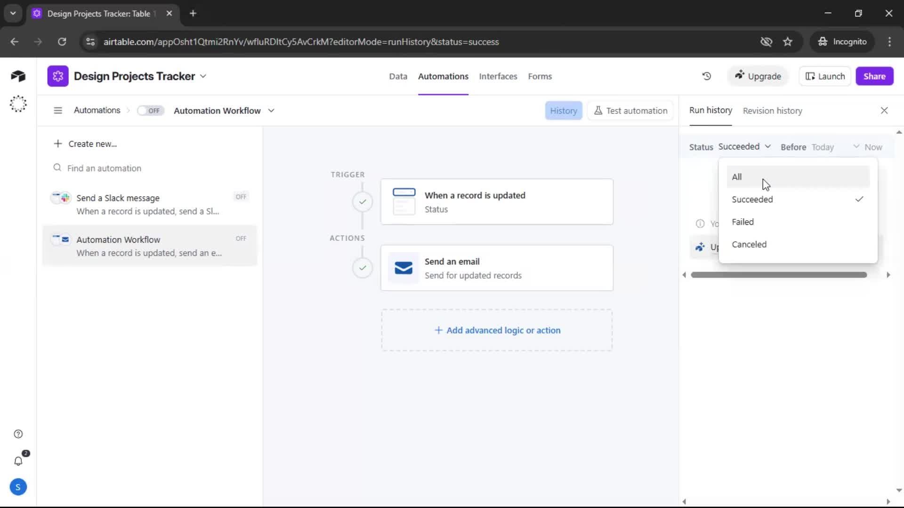Click the Incognito indicator
Viewport: 904px width, 508px height.
tap(842, 42)
